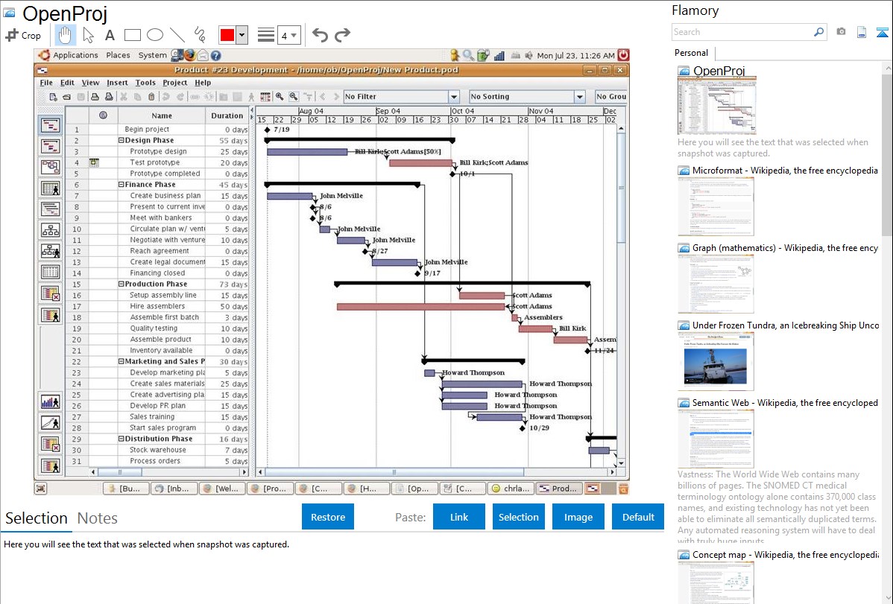893x604 pixels.
Task: Click the OpenProj calendar grid toolbar icon
Action: click(265, 97)
